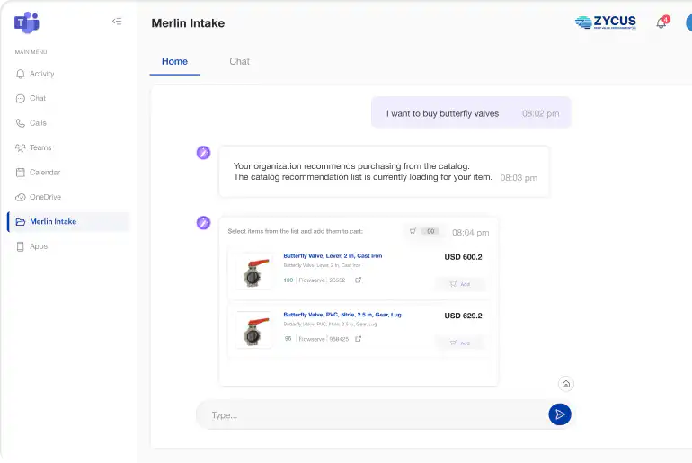Image resolution: width=692 pixels, height=463 pixels.
Task: Click the Merlin Intake page title
Action: [x=188, y=23]
